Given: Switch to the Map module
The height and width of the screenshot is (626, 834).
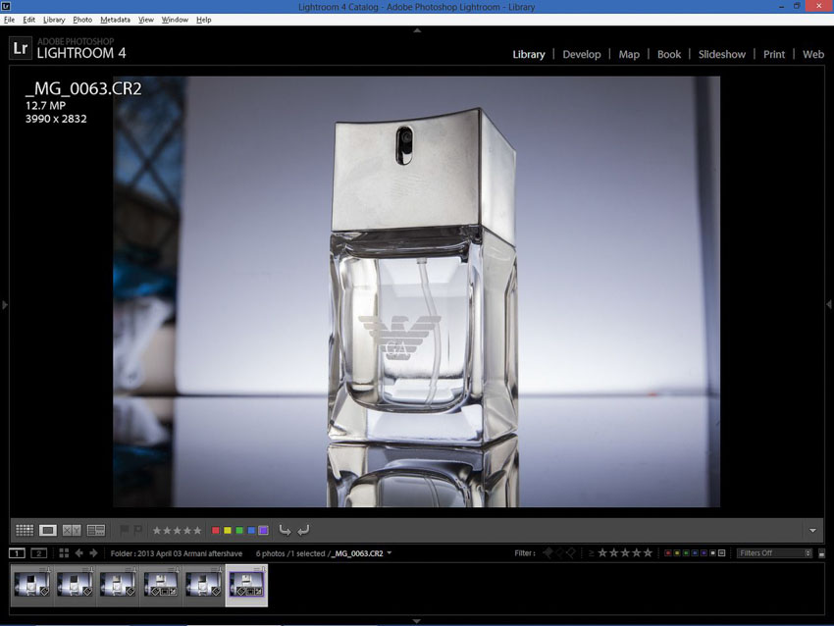Looking at the screenshot, I should pyautogui.click(x=629, y=54).
